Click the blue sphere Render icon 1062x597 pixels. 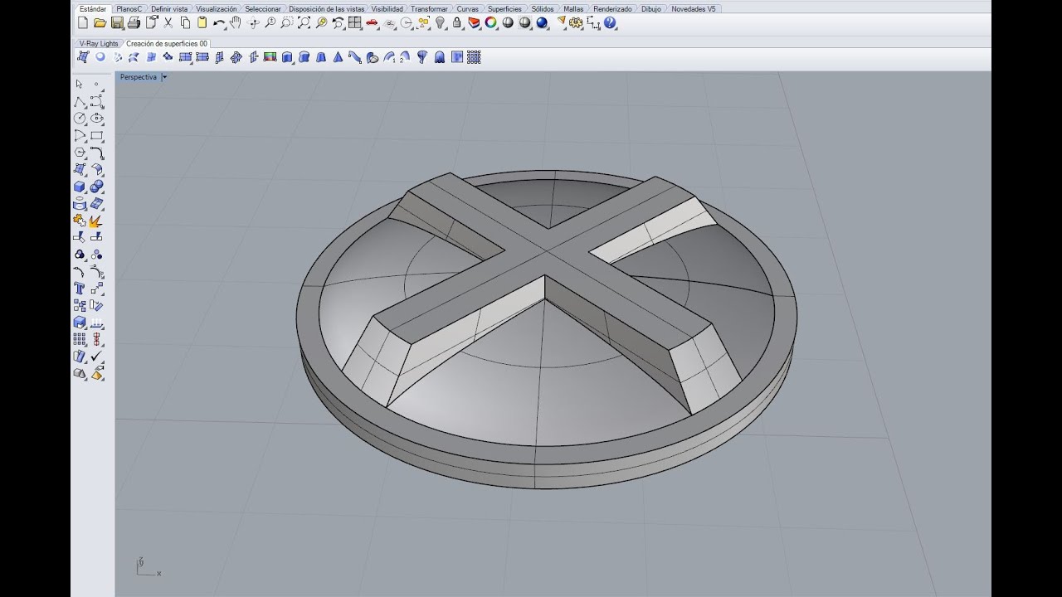pos(542,23)
